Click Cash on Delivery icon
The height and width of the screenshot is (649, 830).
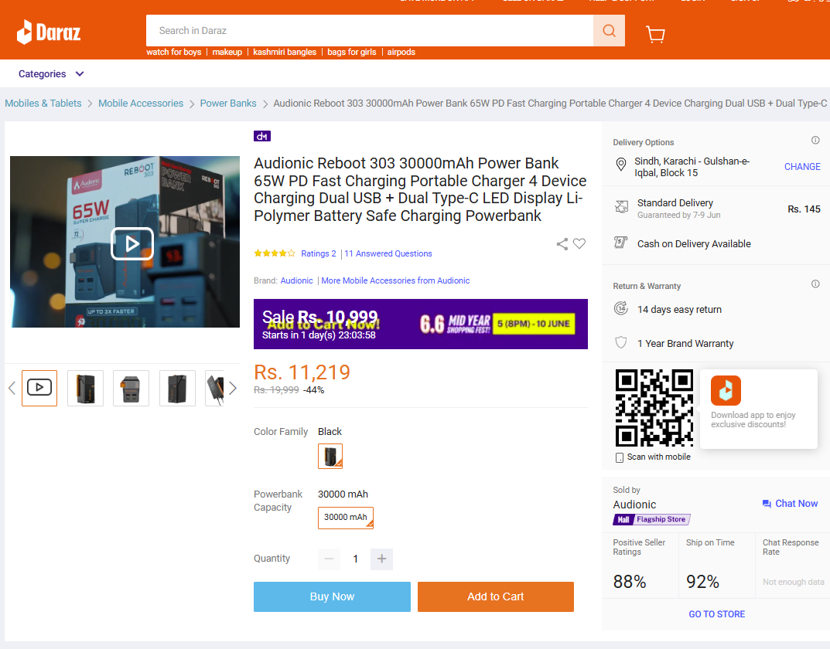[x=621, y=243]
